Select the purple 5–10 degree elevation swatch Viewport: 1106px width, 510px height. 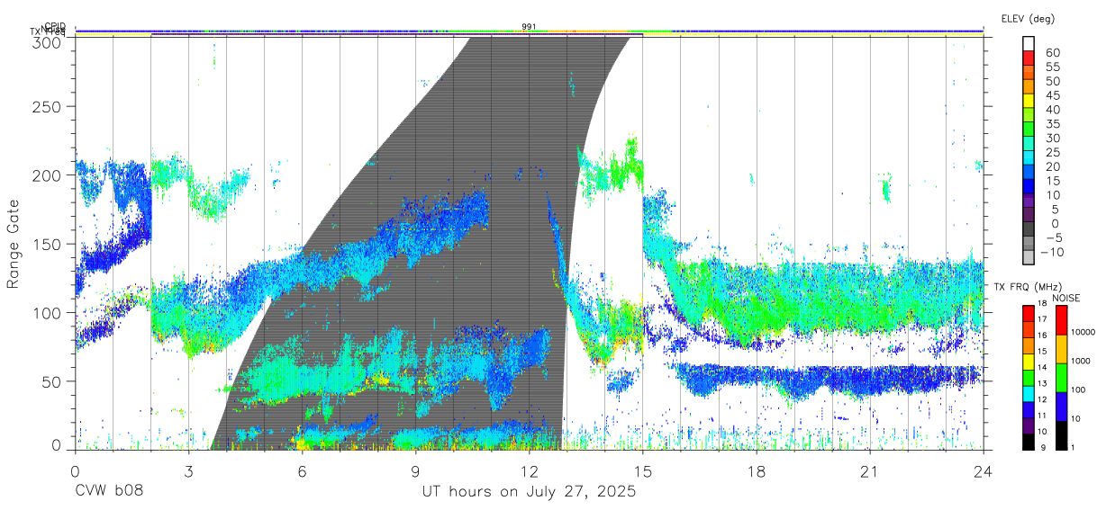click(x=1029, y=201)
